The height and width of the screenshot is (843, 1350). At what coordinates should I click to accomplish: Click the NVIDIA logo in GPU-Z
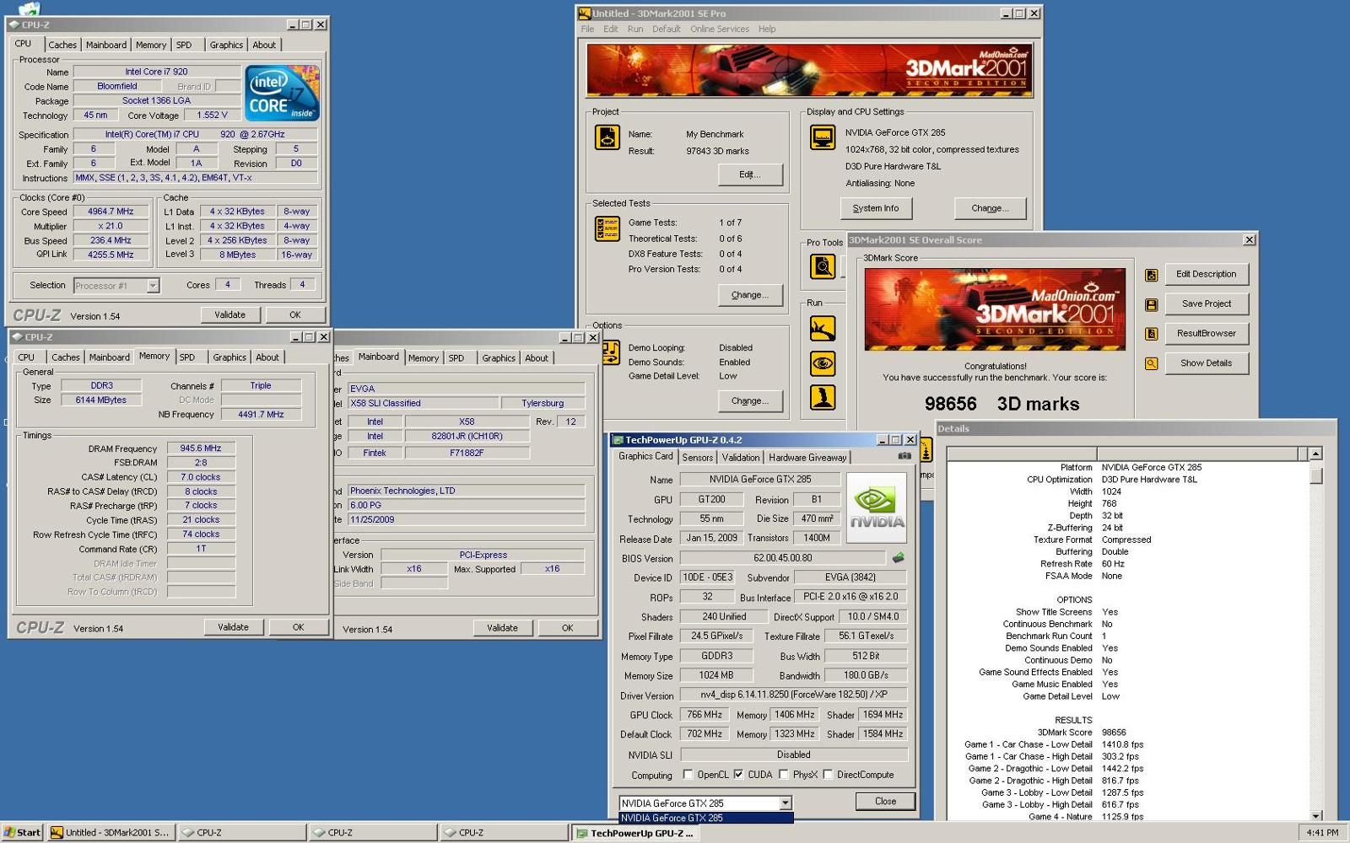pyautogui.click(x=877, y=507)
